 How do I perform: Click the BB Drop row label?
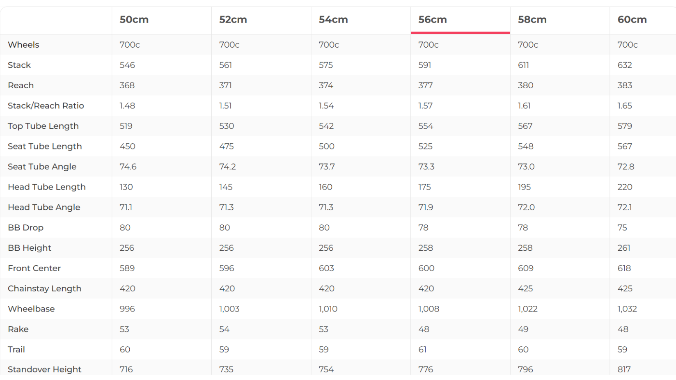click(25, 228)
